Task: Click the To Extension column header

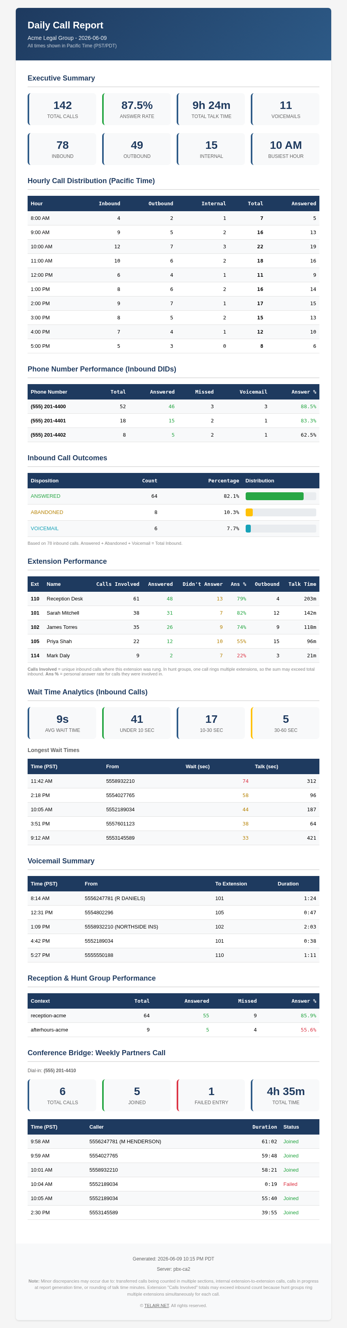Action: pyautogui.click(x=231, y=883)
